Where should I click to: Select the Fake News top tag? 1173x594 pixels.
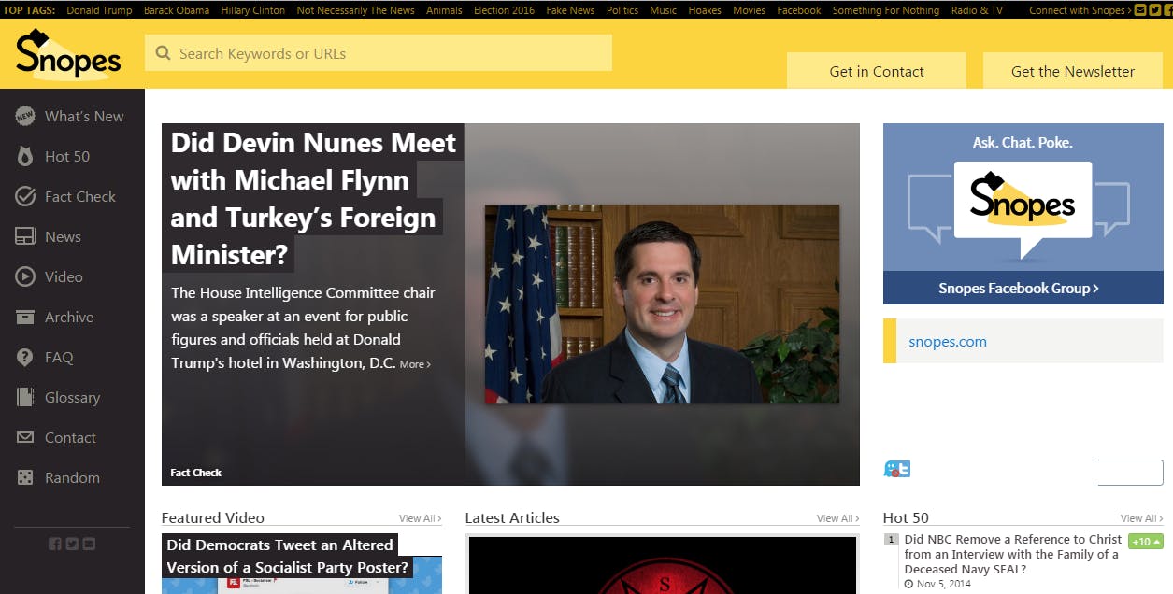tap(570, 10)
